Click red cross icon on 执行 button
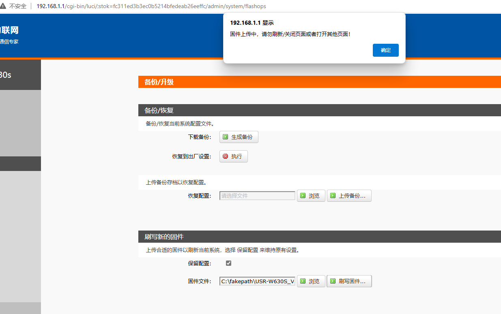The width and height of the screenshot is (501, 314). pos(226,156)
